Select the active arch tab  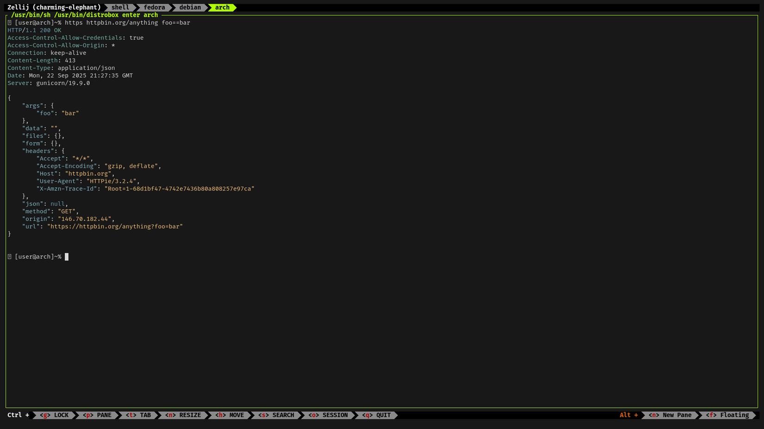(x=222, y=7)
